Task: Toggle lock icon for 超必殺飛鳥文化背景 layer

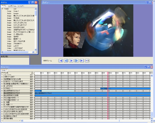Action: pyautogui.click(x=32, y=95)
